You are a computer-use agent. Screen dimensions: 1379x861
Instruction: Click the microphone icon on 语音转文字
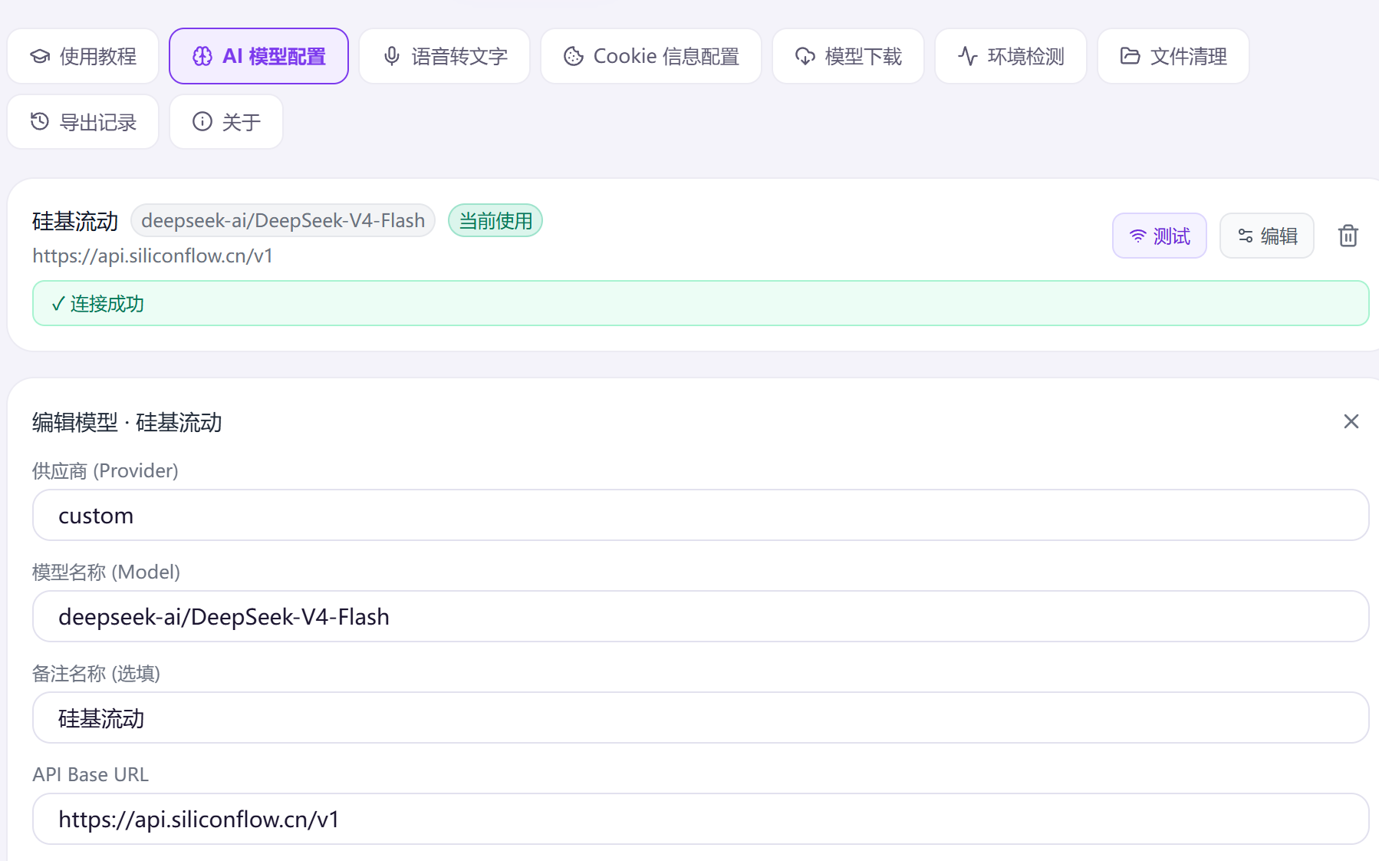pyautogui.click(x=392, y=56)
